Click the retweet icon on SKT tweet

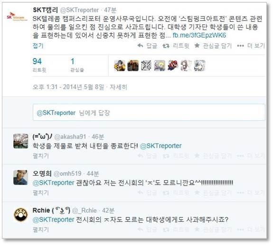pos(166,46)
